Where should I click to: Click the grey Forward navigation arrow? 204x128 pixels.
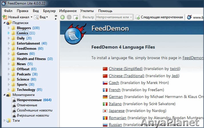(x=69, y=17)
